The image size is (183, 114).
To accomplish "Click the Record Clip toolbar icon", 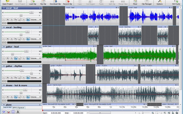I will click(x=67, y=3).
